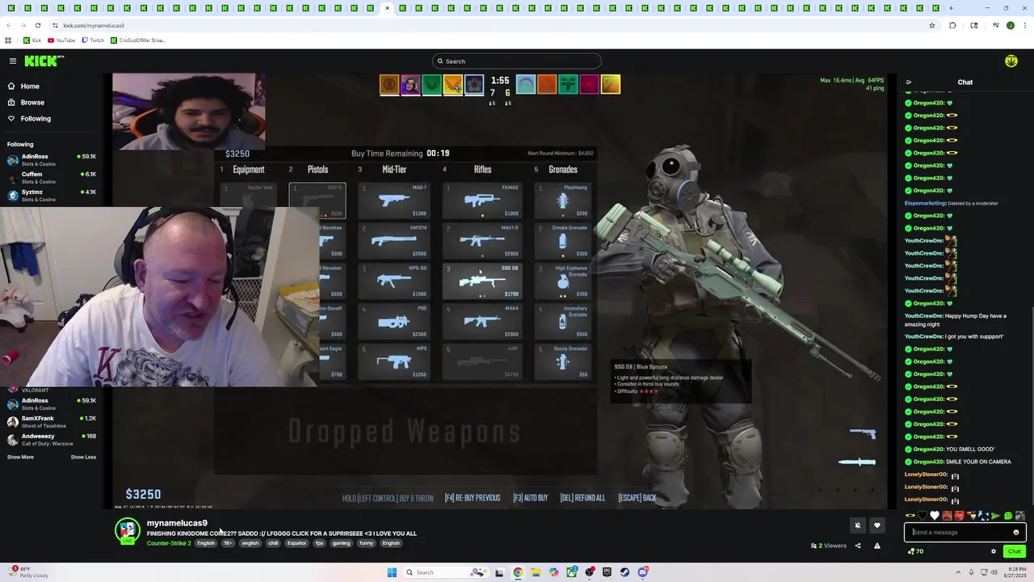The height and width of the screenshot is (582, 1034).
Task: Open the Syztmz channel in sidebar
Action: [52, 195]
